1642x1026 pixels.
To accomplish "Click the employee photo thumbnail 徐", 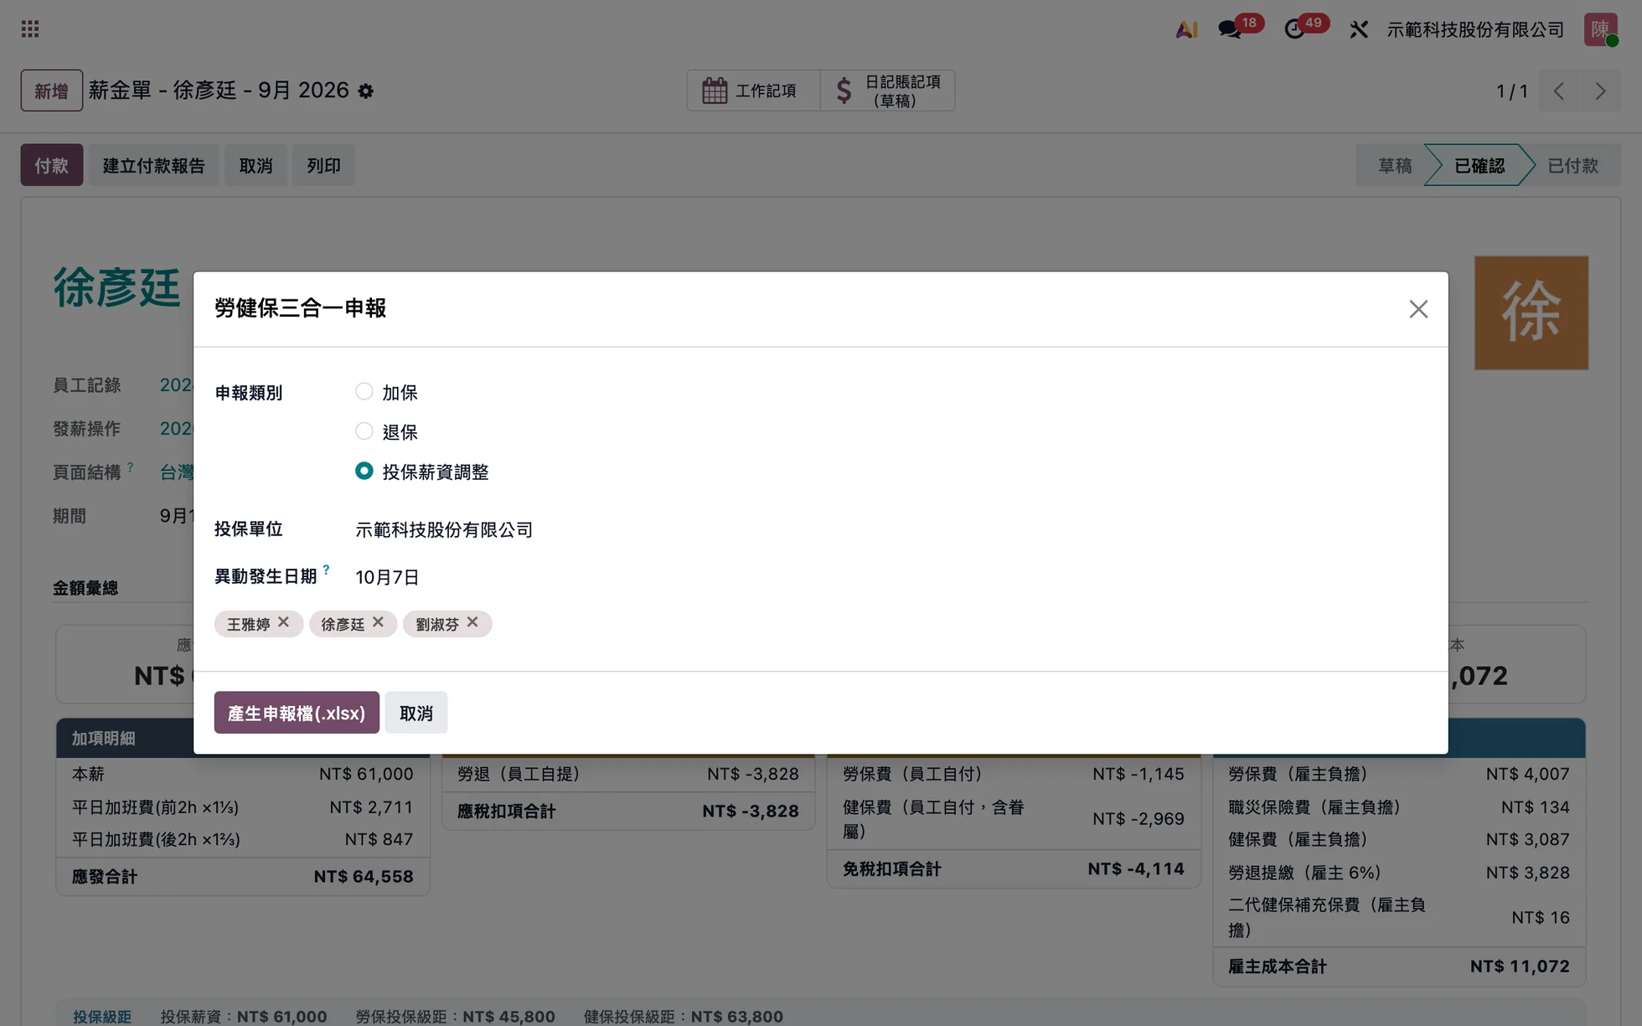I will click(1531, 312).
